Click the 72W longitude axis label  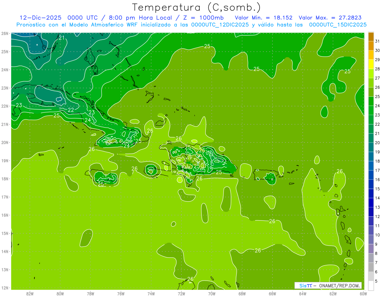[181, 293]
